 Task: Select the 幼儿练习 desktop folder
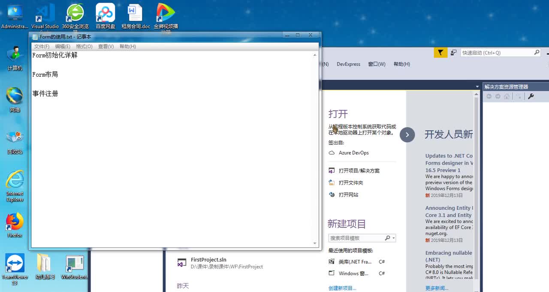coord(45,267)
